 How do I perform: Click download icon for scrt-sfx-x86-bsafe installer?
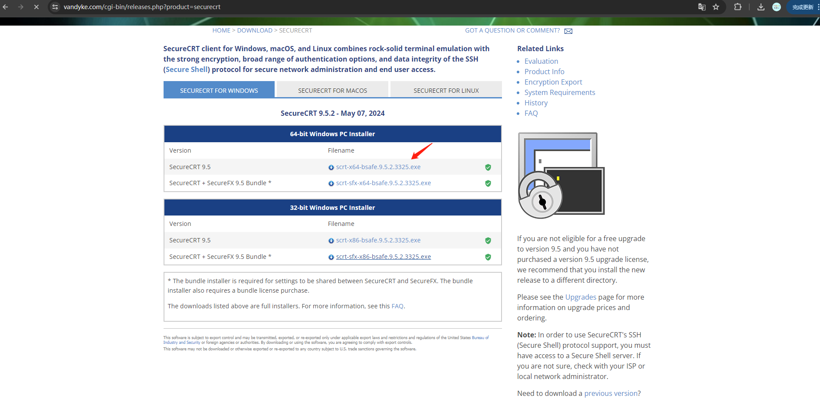[331, 257]
